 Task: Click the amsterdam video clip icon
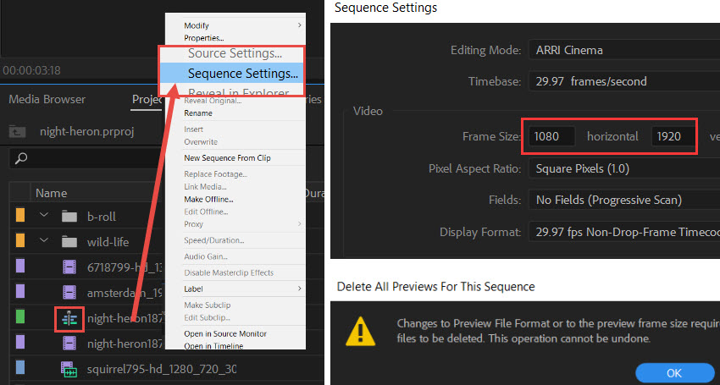click(x=69, y=292)
